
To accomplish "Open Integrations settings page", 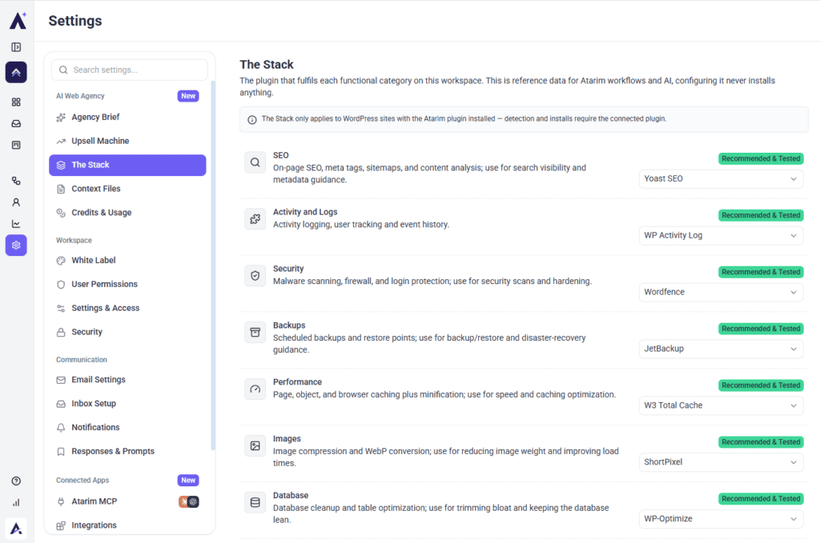I will (127, 525).
